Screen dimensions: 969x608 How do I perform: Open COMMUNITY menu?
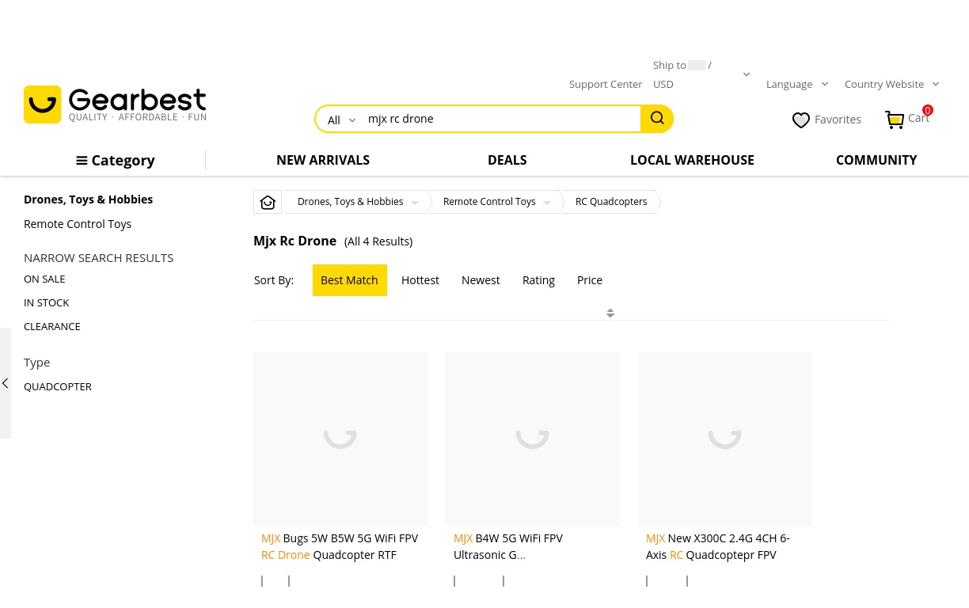pyautogui.click(x=876, y=160)
